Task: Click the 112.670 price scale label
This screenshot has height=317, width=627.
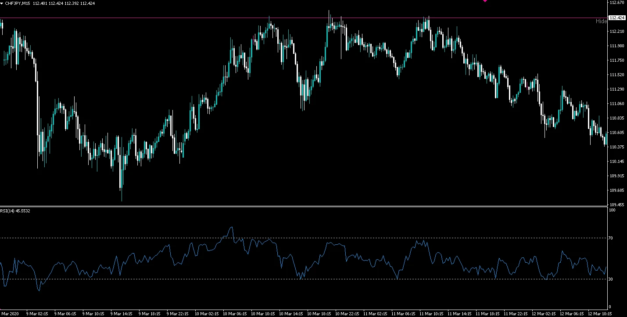Action: pos(616,3)
